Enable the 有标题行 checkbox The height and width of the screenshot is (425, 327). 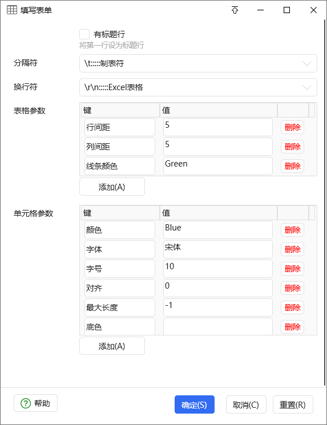[84, 34]
